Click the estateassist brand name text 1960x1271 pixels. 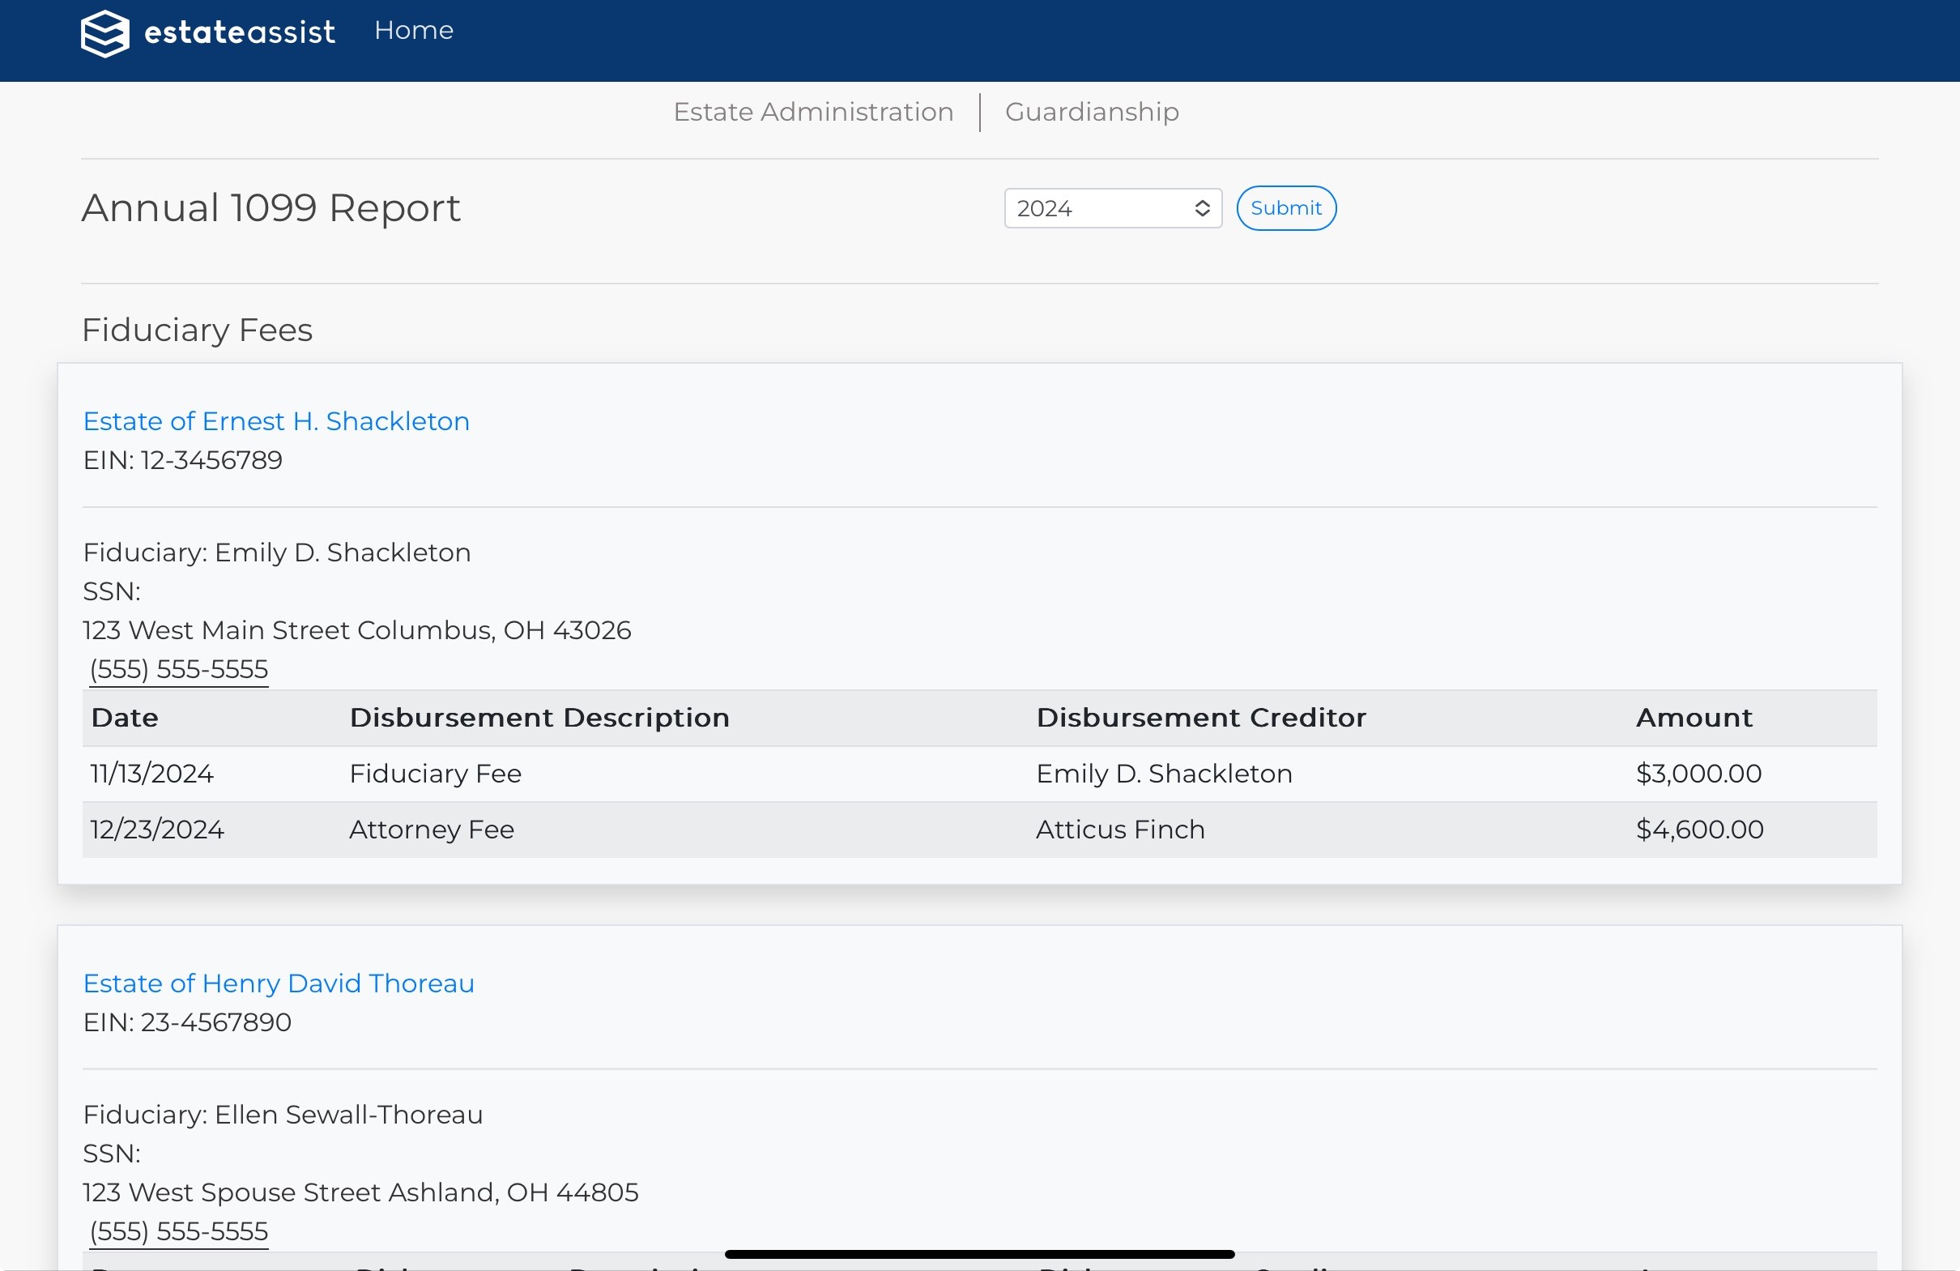[x=240, y=32]
